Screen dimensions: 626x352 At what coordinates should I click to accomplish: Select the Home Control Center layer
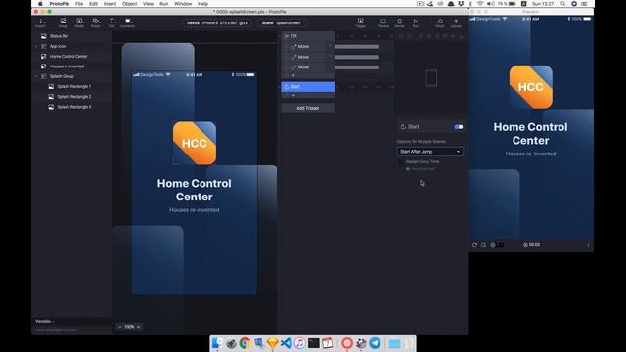click(x=71, y=57)
